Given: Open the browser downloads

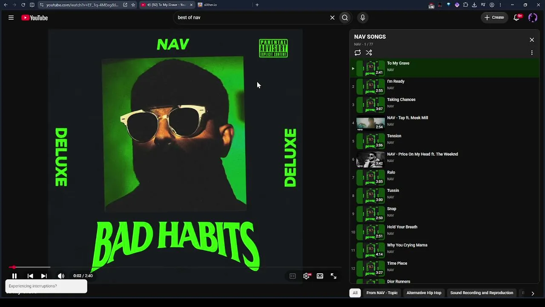Looking at the screenshot, I should (x=474, y=5).
